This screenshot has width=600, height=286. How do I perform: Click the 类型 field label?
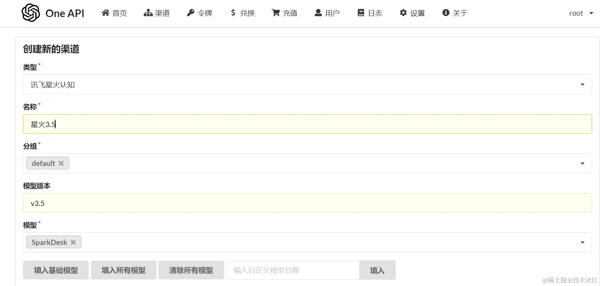click(x=30, y=67)
